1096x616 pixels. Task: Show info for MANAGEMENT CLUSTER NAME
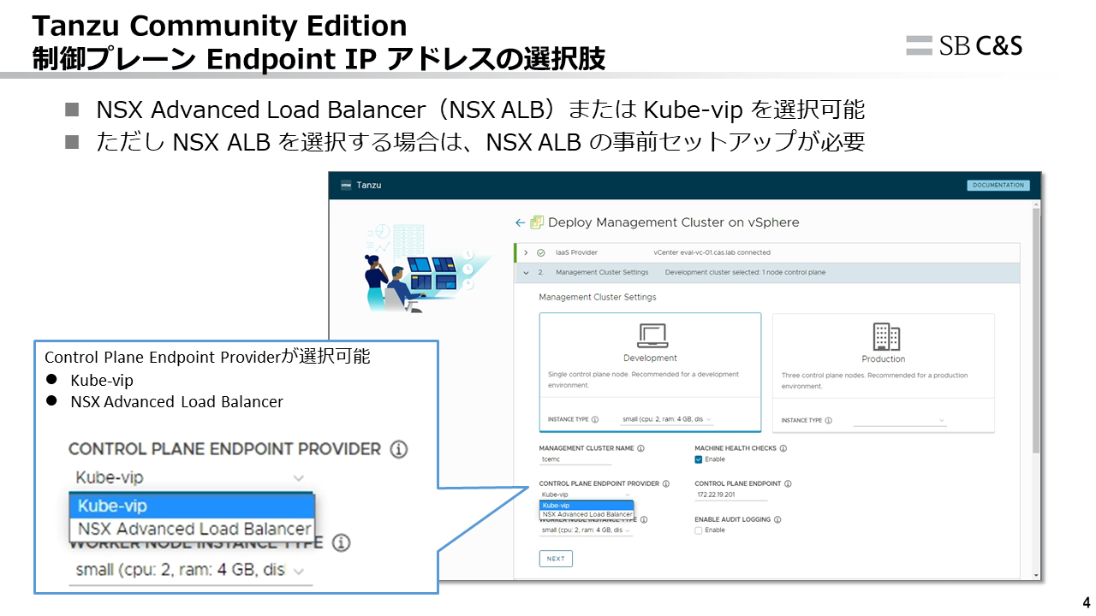pyautogui.click(x=640, y=448)
